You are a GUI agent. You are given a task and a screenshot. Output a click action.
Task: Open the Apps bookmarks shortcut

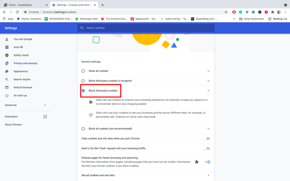[8, 19]
